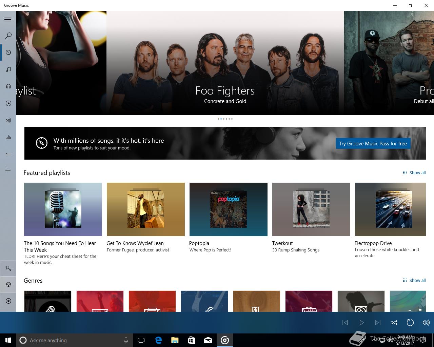Open the genre tile with guitar icon

pos(204,301)
